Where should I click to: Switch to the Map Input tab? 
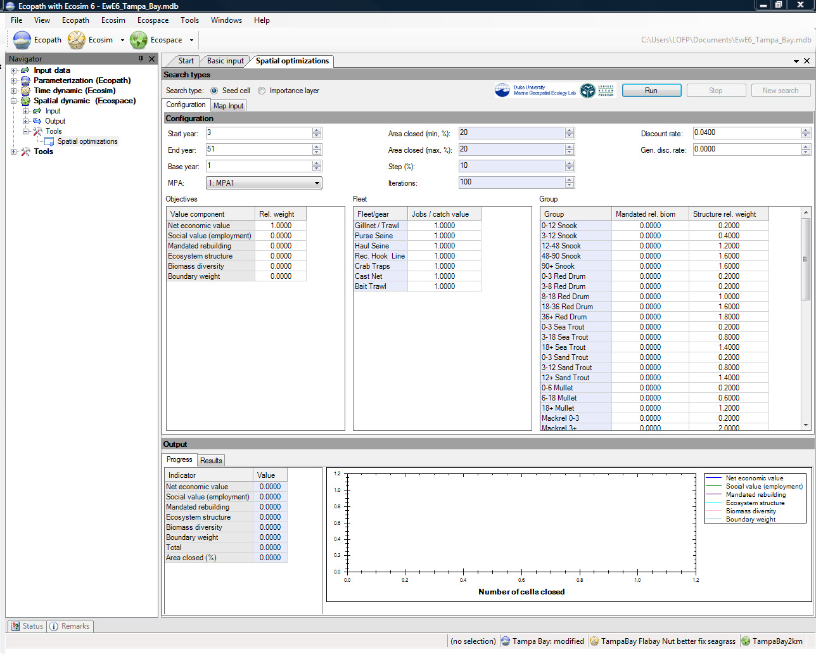228,106
